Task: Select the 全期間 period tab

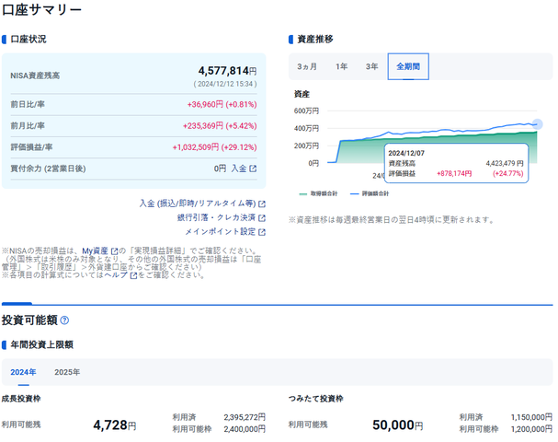Action: click(408, 66)
